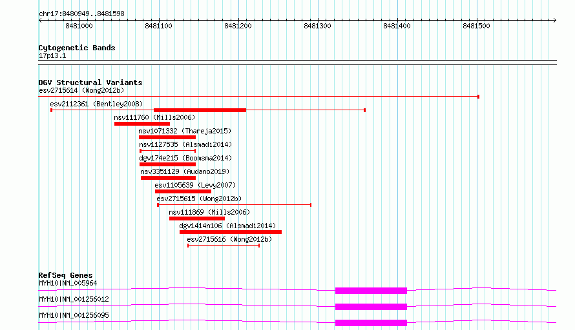Open MYH10|NM_001256095 transcript label
The height and width of the screenshot is (330, 575).
[x=74, y=315]
